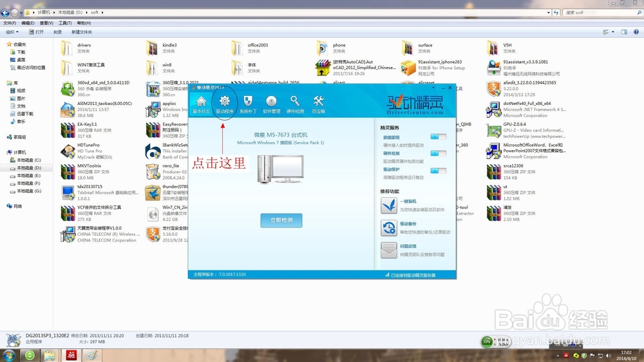This screenshot has width=644, height=362.
Task: Click the 一键装机 feather icon
Action: [388, 205]
